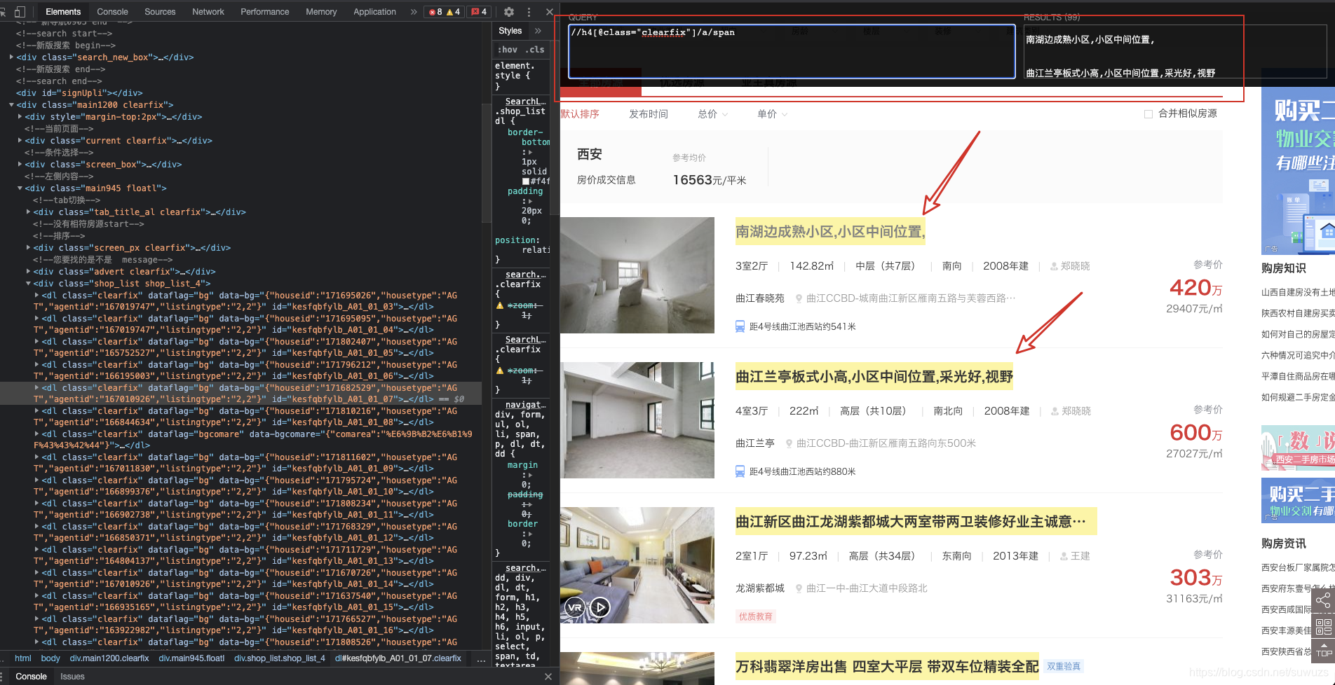Toggle .cls class editor

[536, 50]
